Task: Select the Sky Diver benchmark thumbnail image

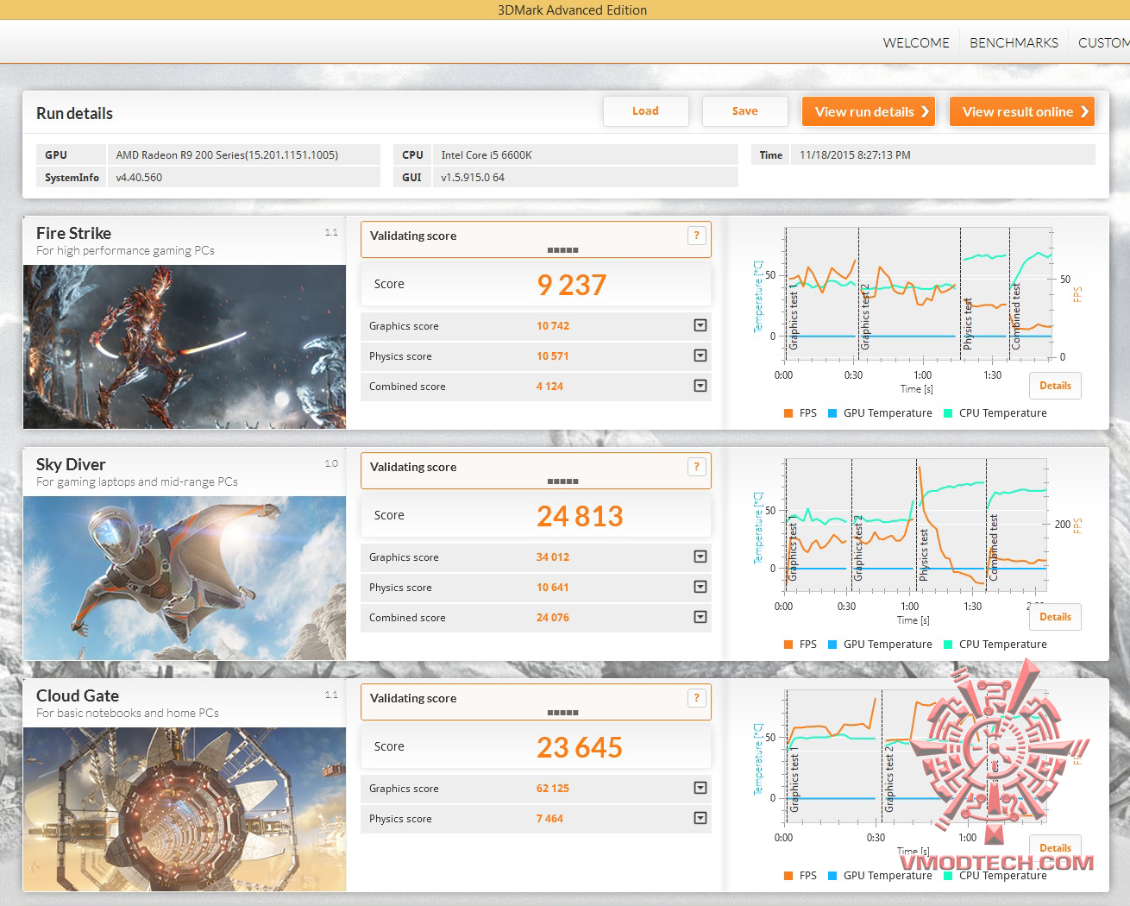Action: coord(185,578)
